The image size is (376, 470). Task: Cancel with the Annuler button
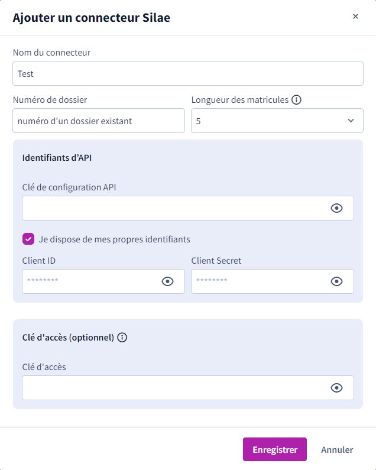click(x=337, y=450)
